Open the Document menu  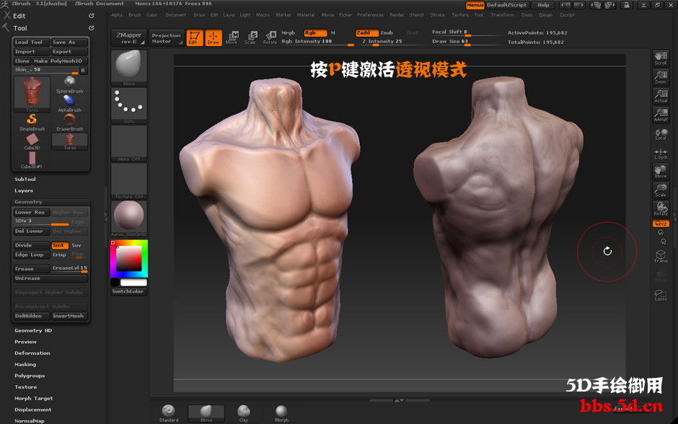176,15
